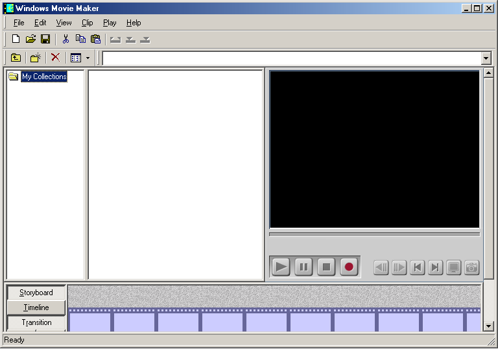Paste using the clipboard icon
Image resolution: width=498 pixels, height=349 pixels.
coord(95,39)
